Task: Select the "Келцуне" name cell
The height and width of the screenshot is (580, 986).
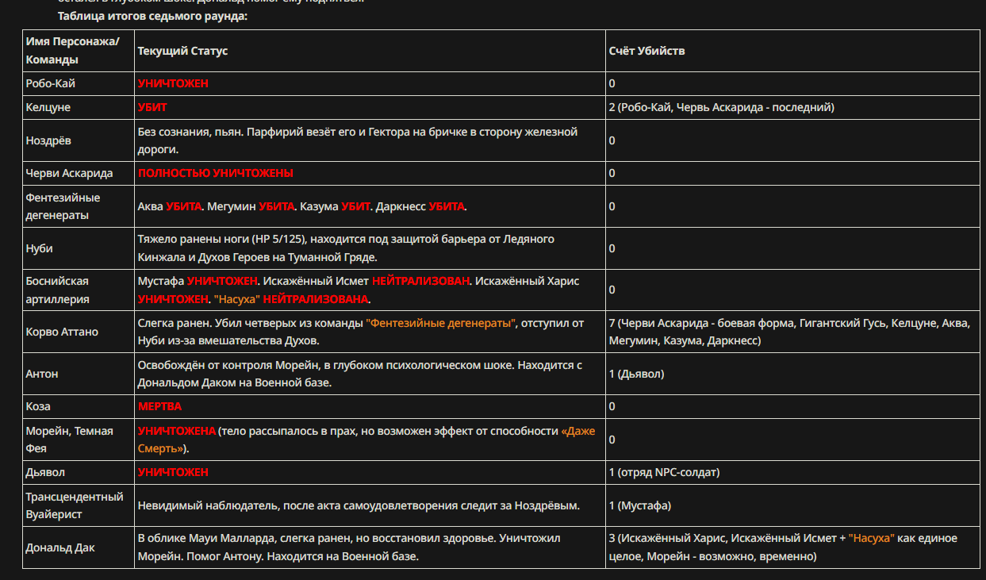Action: tap(79, 107)
